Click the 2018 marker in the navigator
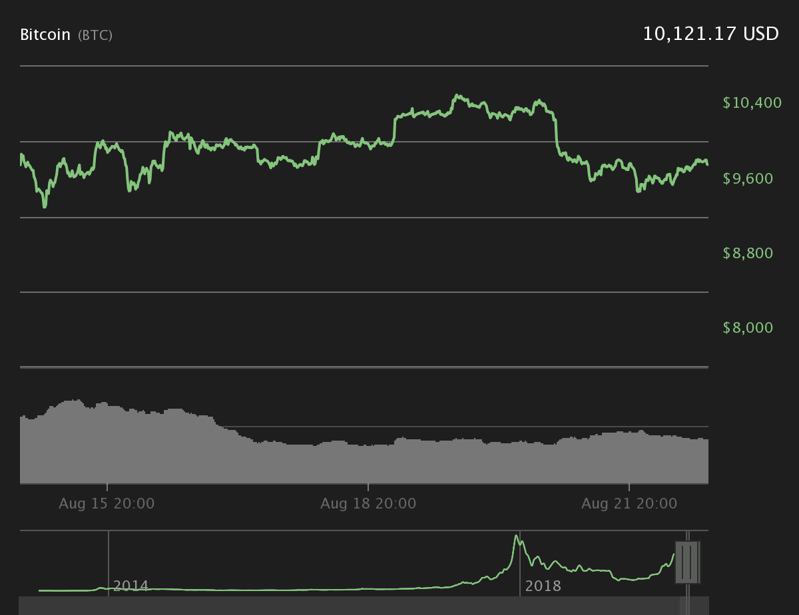The width and height of the screenshot is (799, 615). 543,586
